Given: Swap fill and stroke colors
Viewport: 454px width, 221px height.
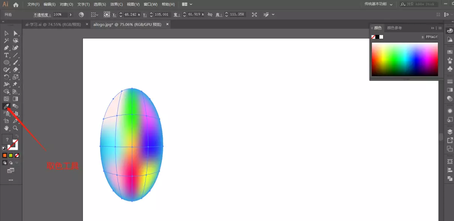Looking at the screenshot, I should tap(17, 136).
